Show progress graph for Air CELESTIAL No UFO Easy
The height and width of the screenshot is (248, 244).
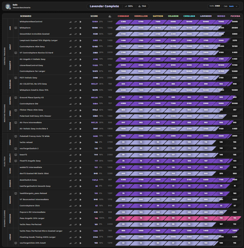tap(75, 84)
